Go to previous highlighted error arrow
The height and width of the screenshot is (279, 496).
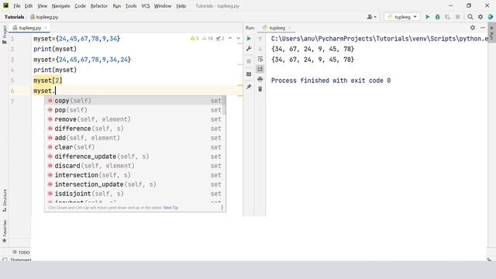(230, 38)
